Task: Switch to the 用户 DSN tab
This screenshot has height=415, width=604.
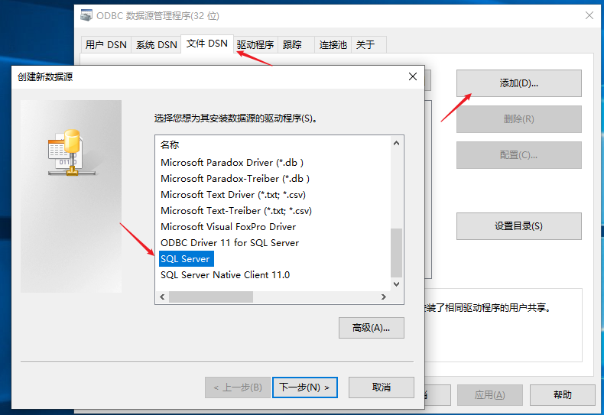Action: point(106,44)
